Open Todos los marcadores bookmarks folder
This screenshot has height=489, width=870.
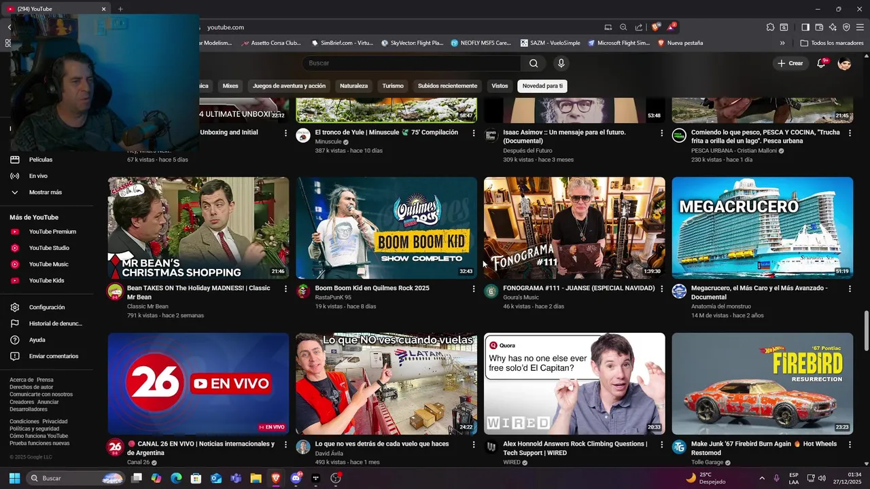tap(832, 43)
